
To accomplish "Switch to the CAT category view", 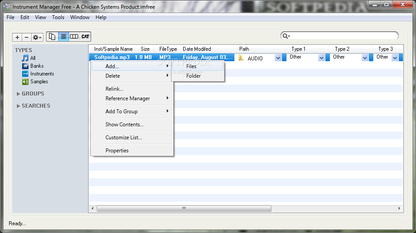I will coord(85,36).
